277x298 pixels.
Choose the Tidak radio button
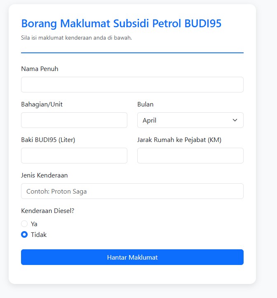pos(24,234)
